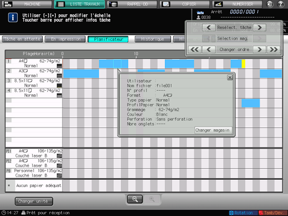This screenshot has width=288, height=216.
Task: Tap the Rotation status indicator
Action: [243, 213]
